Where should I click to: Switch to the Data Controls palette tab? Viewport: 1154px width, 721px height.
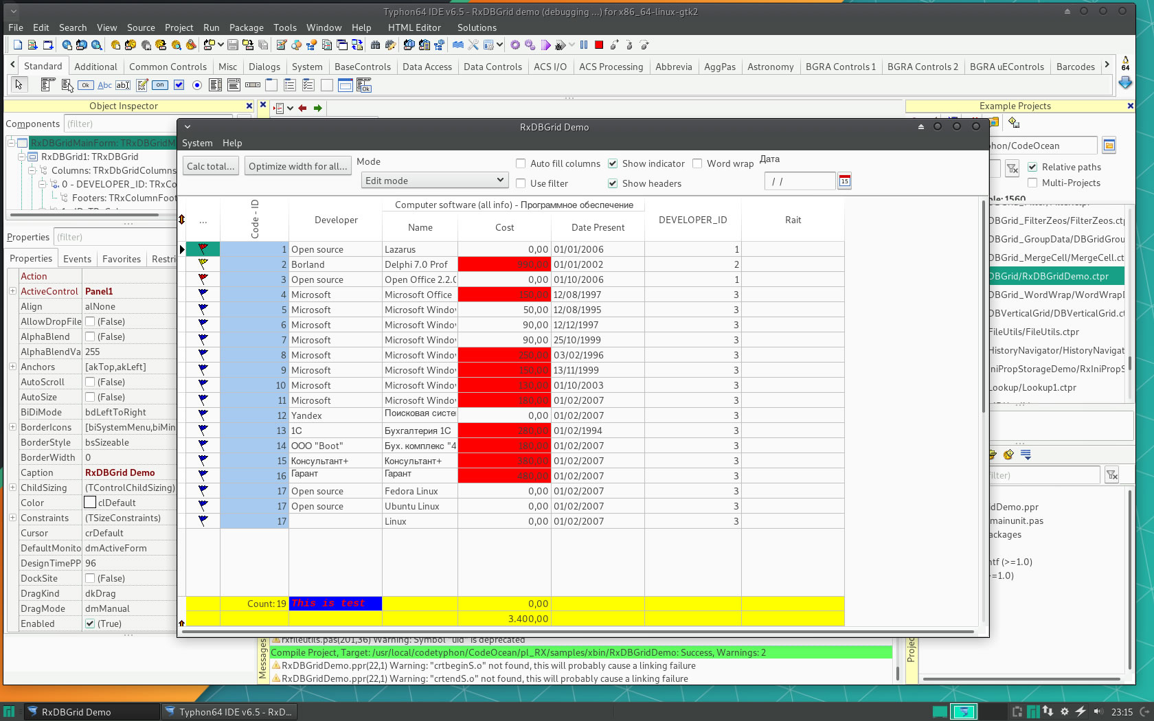tap(493, 67)
